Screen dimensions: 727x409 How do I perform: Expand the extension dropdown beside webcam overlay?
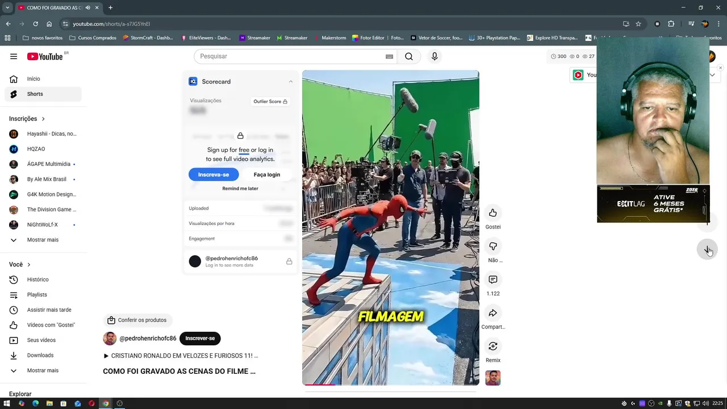pos(712,75)
